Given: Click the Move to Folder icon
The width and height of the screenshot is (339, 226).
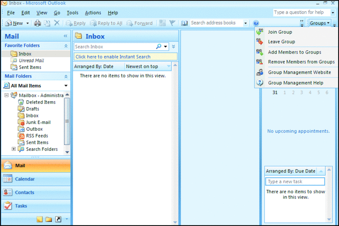Looking at the screenshot, I should [47, 23].
